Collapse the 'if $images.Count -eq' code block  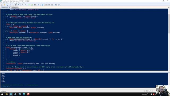pyautogui.click(x=6, y=16)
